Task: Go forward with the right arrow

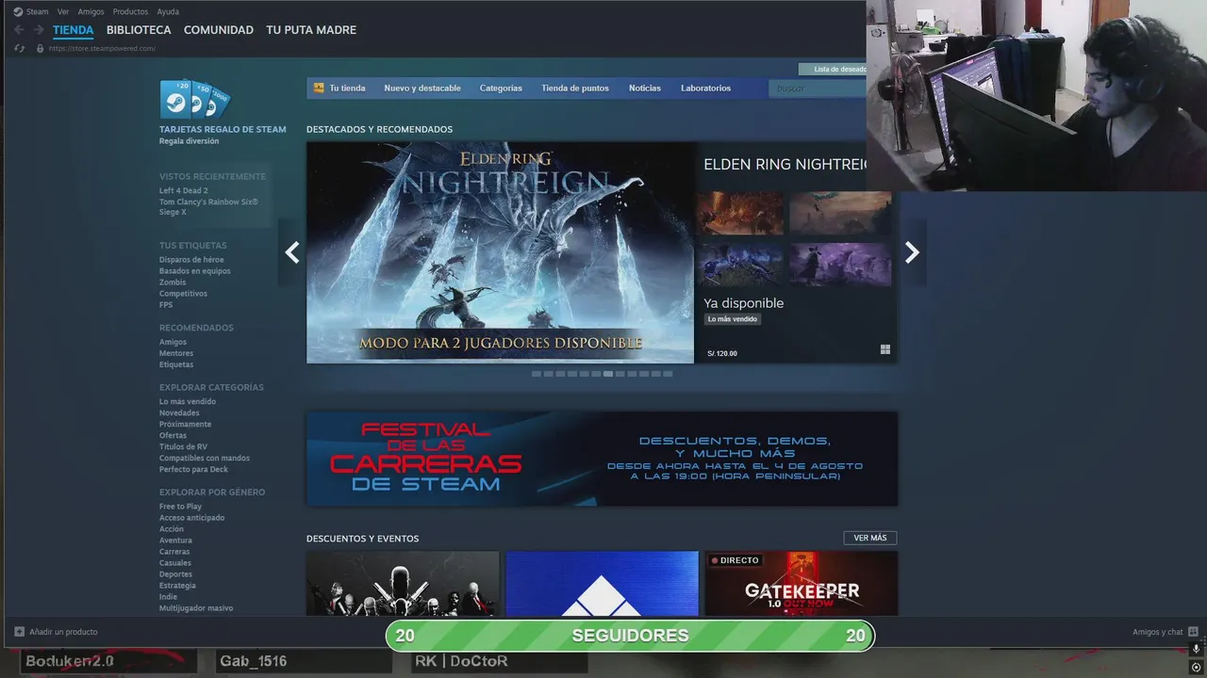Action: click(x=39, y=30)
